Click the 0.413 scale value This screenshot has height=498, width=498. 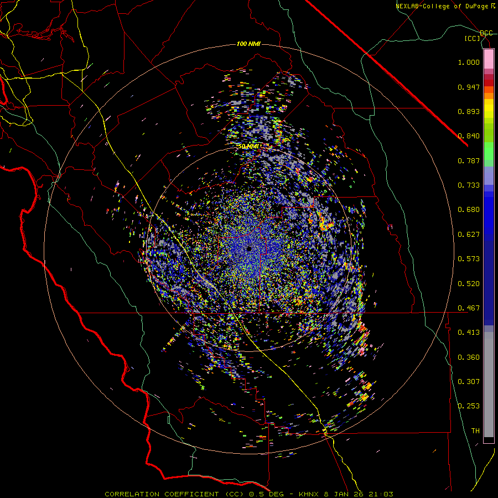click(469, 333)
